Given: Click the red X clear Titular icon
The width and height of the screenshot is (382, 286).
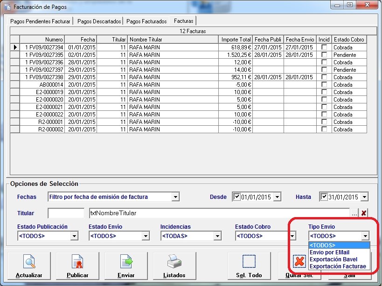Looking at the screenshot, I should (x=364, y=213).
